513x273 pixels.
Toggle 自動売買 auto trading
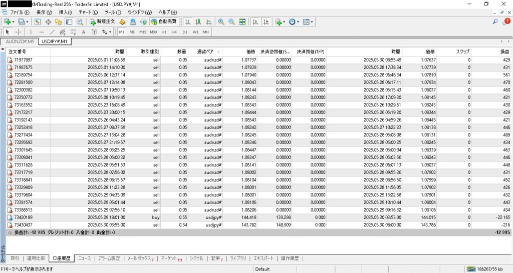pyautogui.click(x=164, y=22)
